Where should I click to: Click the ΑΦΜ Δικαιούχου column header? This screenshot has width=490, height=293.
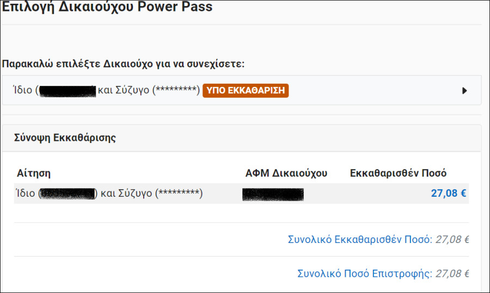click(286, 173)
